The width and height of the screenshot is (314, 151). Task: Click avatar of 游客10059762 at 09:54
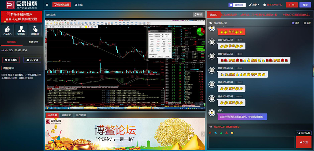click(x=212, y=98)
